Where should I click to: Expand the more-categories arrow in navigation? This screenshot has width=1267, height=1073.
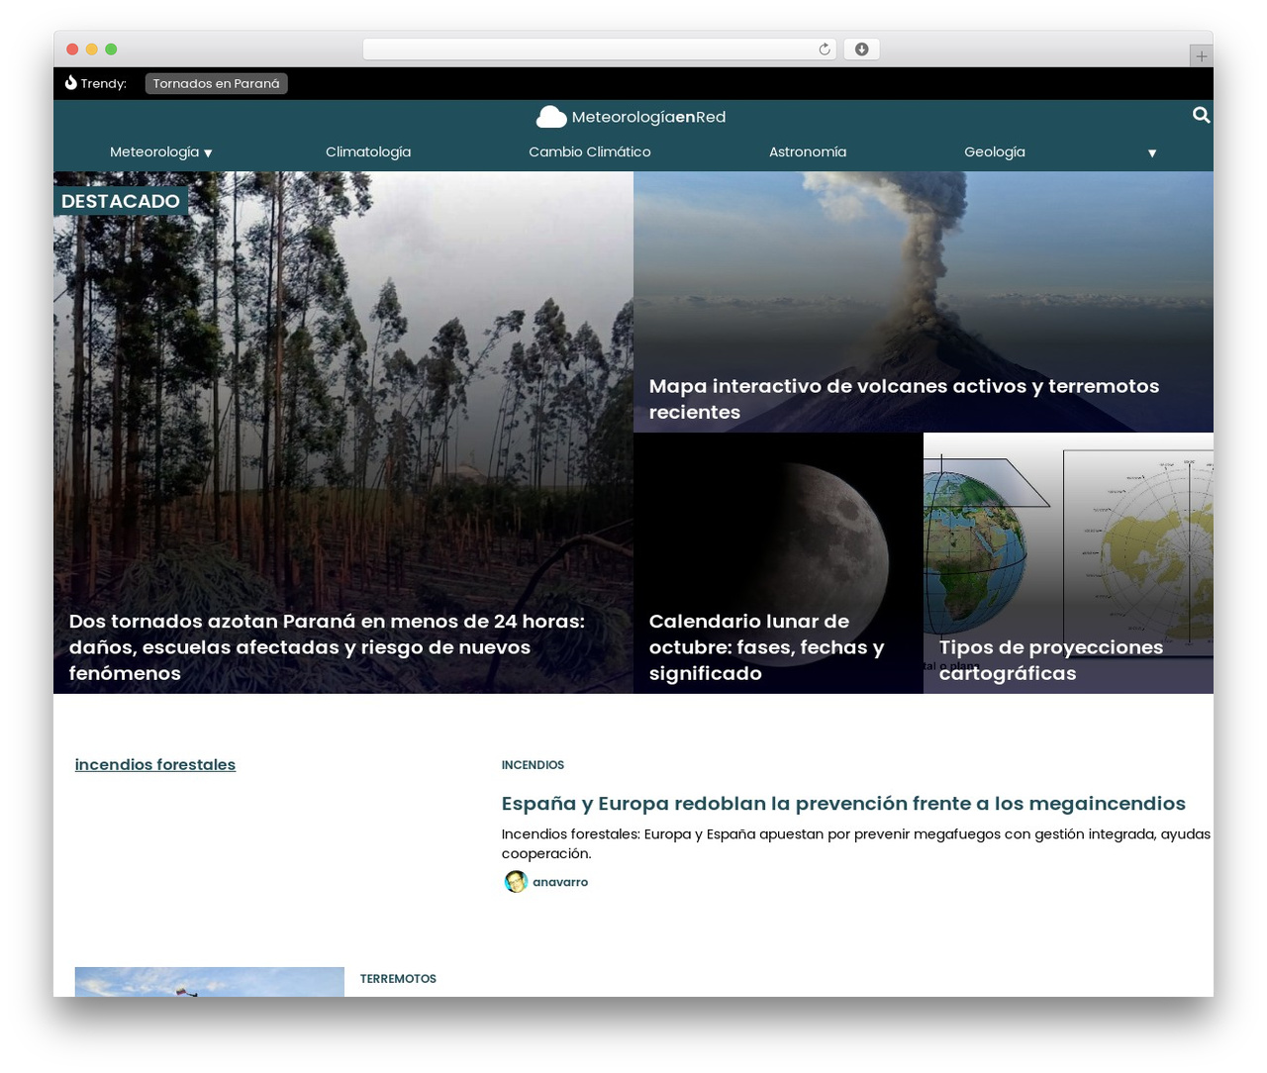coord(1152,152)
